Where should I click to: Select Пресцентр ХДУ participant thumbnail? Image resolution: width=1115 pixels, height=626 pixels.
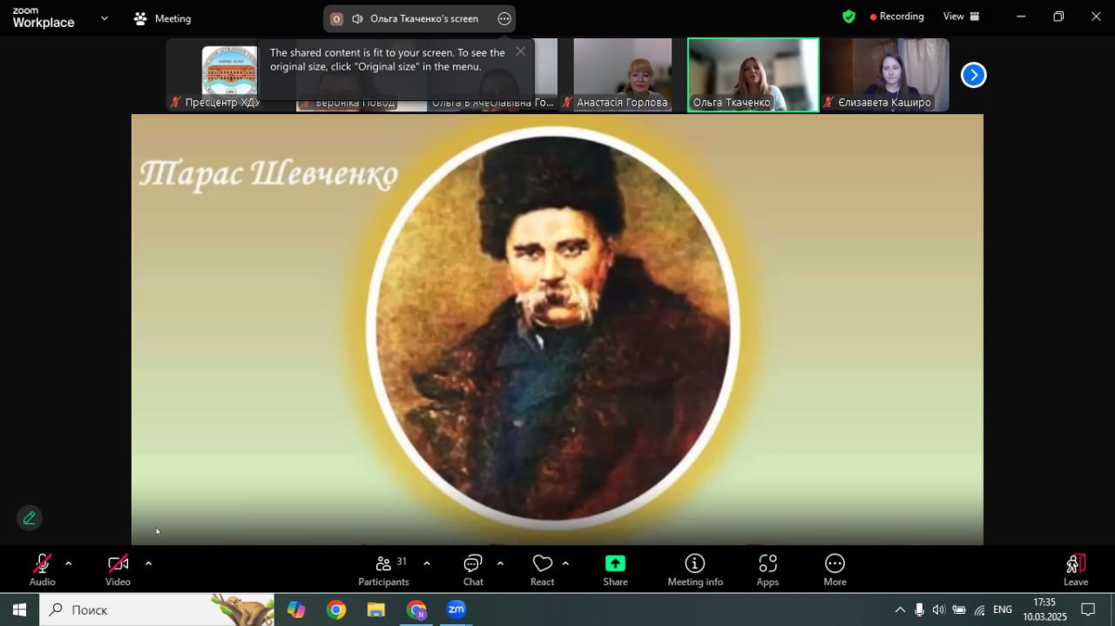coord(229,75)
